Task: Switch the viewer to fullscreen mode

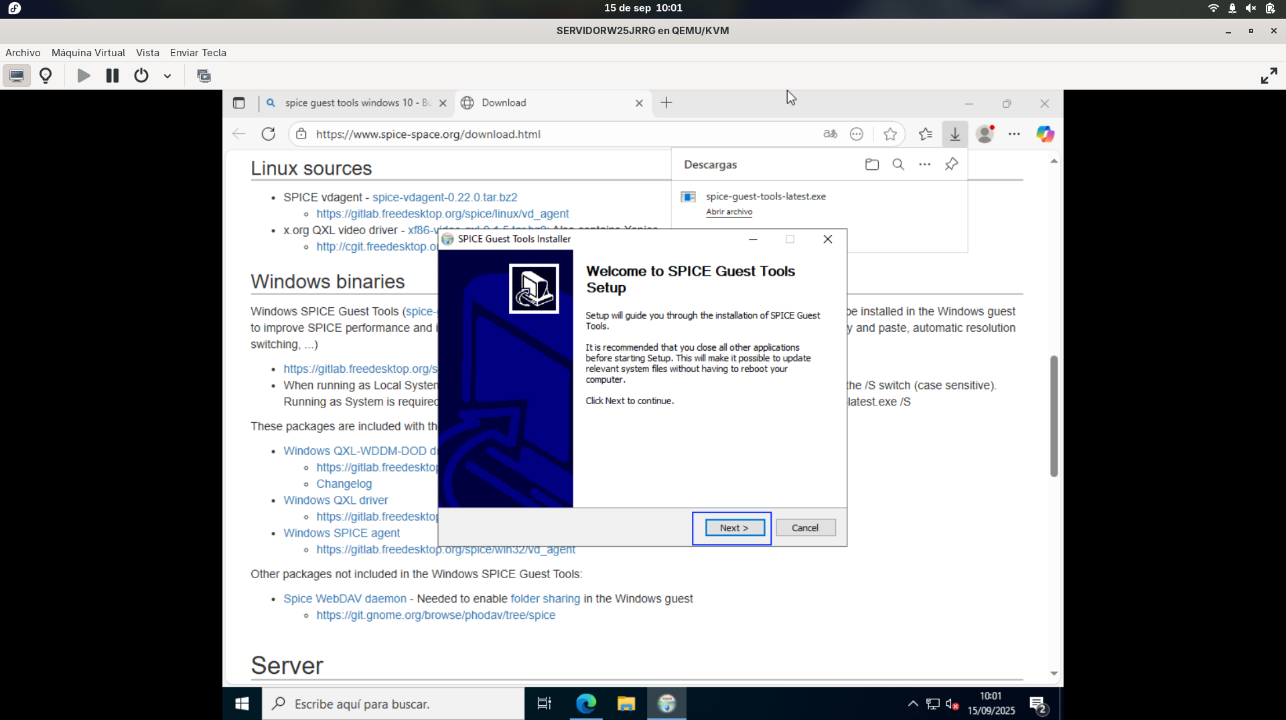Action: [1269, 76]
